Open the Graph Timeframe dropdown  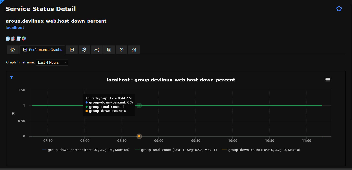[52, 62]
